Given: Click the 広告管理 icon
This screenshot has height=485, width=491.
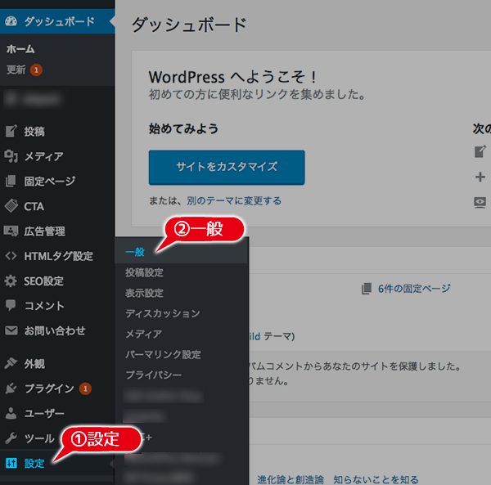Looking at the screenshot, I should click(x=11, y=231).
